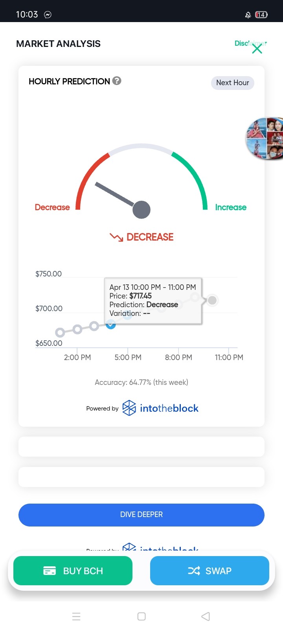283x631 pixels.
Task: Tap the gauge needle hub
Action: (141, 209)
